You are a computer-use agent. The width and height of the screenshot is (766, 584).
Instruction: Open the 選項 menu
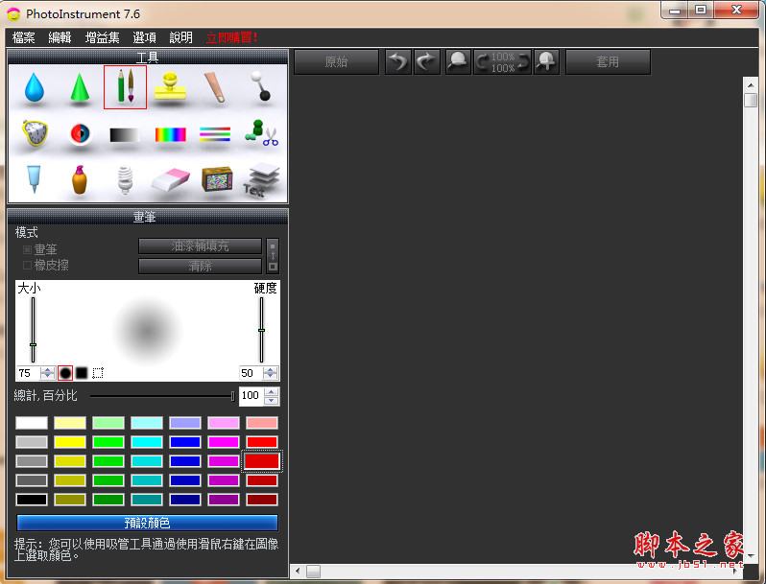pos(144,37)
